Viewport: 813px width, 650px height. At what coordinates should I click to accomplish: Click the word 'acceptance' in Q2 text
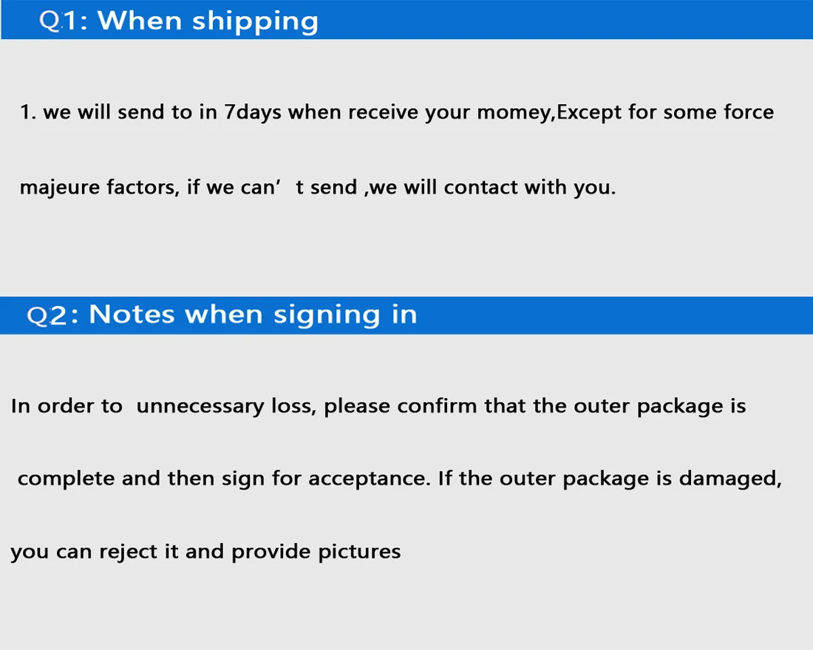tap(369, 479)
